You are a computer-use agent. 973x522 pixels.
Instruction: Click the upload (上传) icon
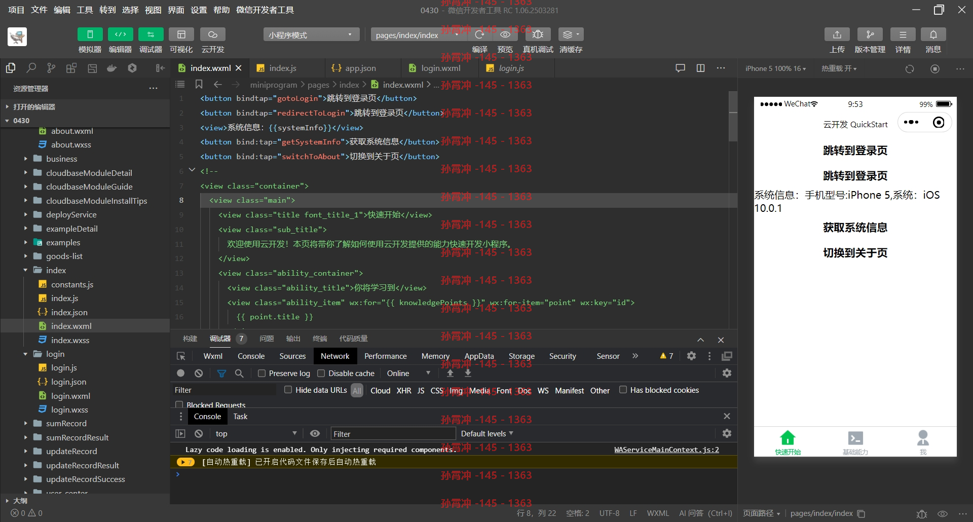click(837, 34)
